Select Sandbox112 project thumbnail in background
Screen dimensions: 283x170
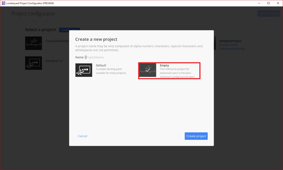click(x=33, y=63)
